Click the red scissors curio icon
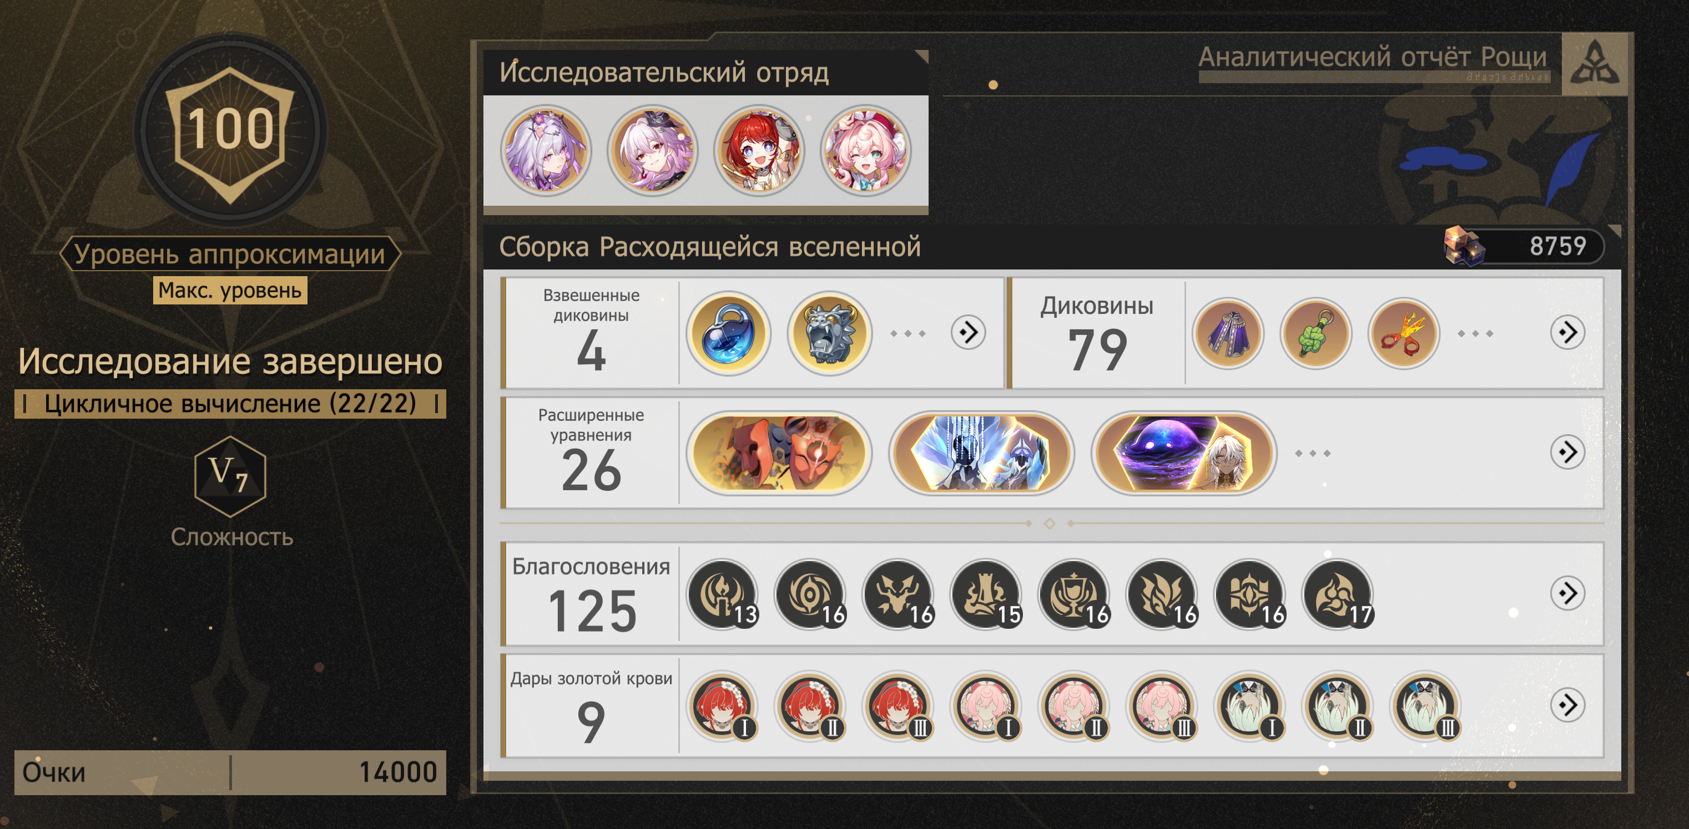 tap(1403, 333)
